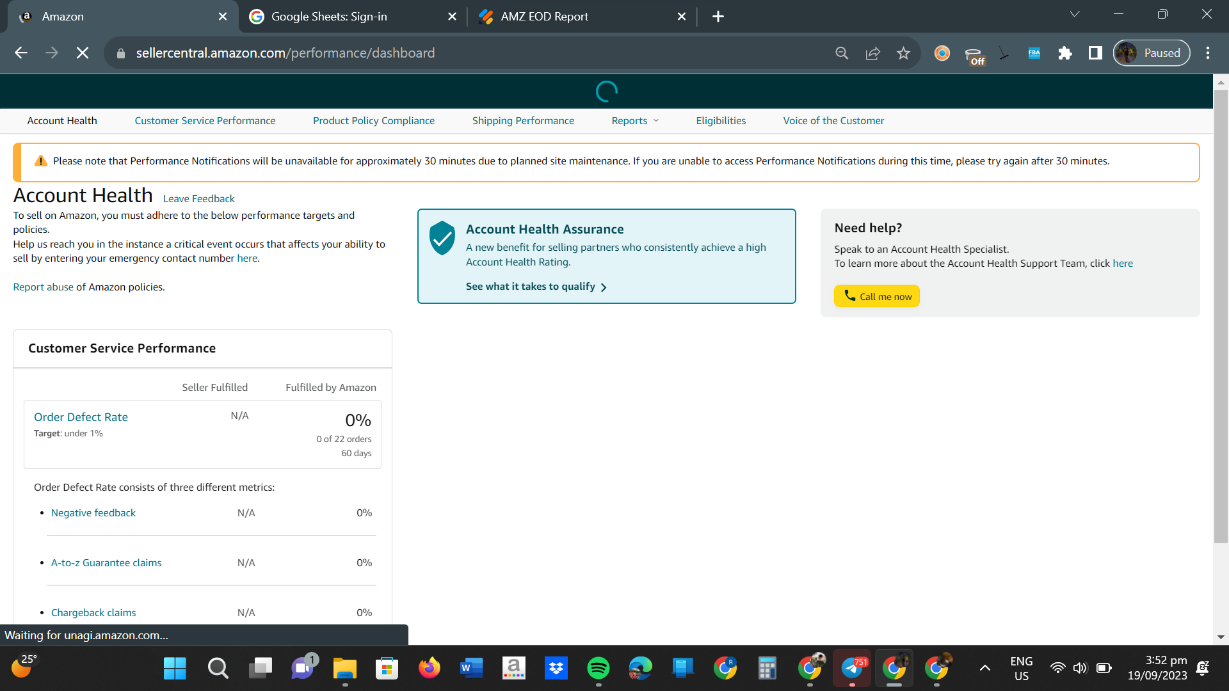Viewport: 1229px width, 691px height.
Task: Open the Customer Service Performance nav tab
Action: [x=205, y=121]
